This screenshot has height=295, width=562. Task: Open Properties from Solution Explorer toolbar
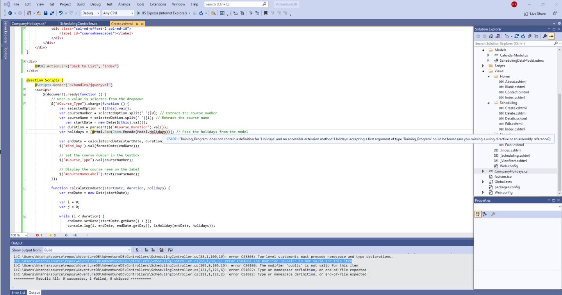coord(545,36)
